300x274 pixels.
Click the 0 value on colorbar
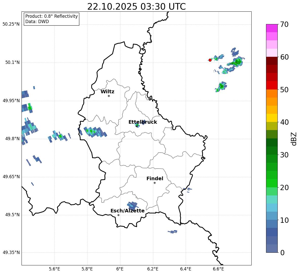coord(282,253)
